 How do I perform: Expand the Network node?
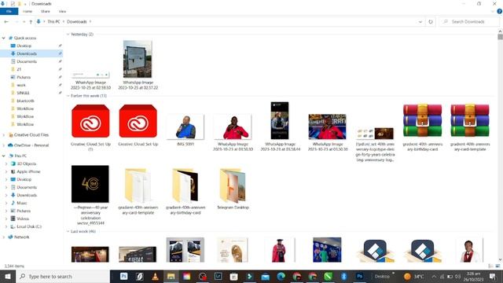[3, 237]
